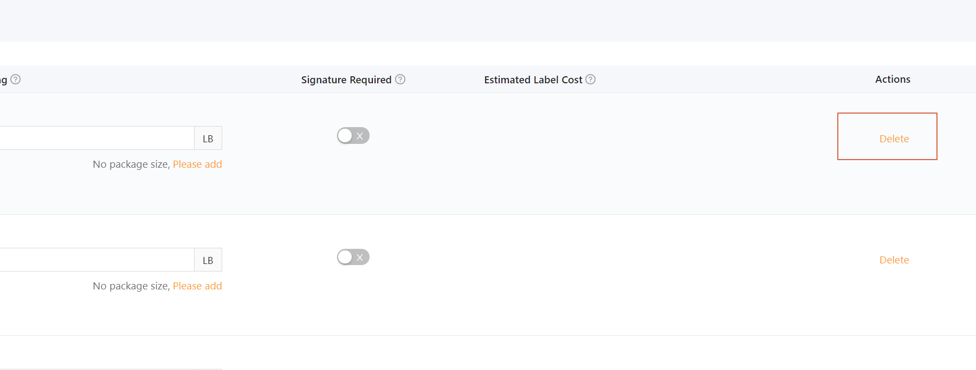Click help icon beside Signature Required header
Screen dimensions: 976x370
click(x=400, y=80)
